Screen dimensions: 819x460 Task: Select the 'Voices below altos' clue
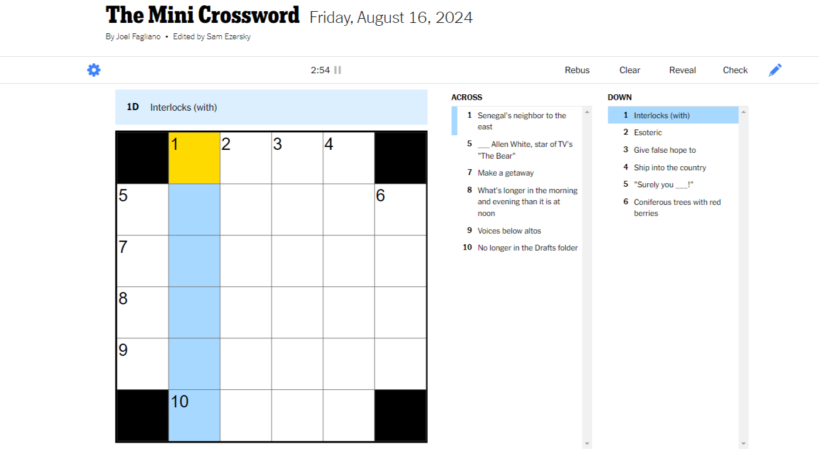(509, 230)
